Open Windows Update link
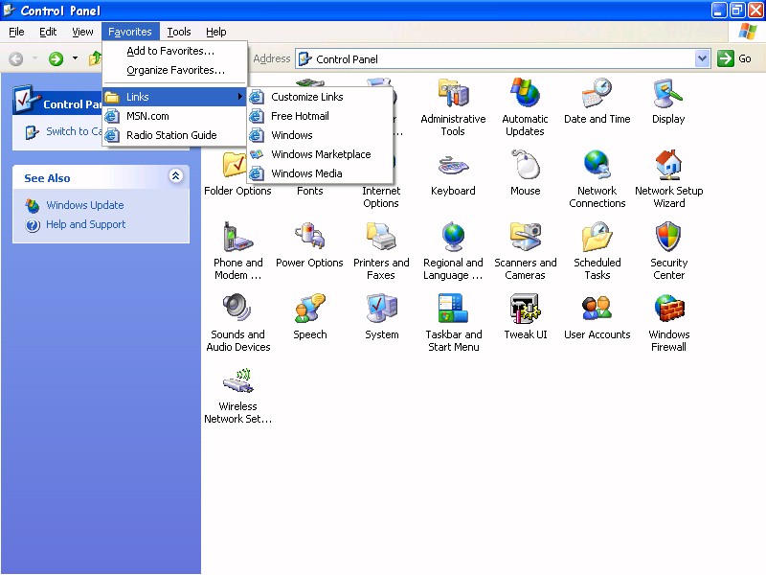The height and width of the screenshot is (575, 766). pos(84,205)
